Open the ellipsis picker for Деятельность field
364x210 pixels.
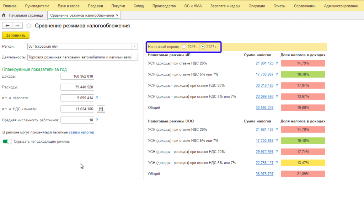tap(135, 57)
